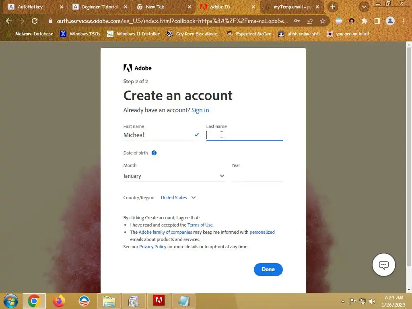The image size is (412, 309).
Task: Click the Chrome taskbar icon
Action: point(34,301)
